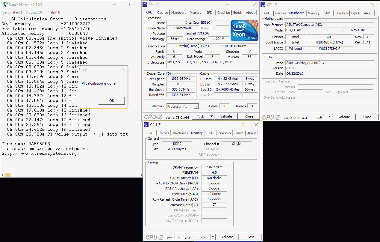This screenshot has height=242, width=380.
Task: Open SPD tab in Memory window
Action: (211, 133)
